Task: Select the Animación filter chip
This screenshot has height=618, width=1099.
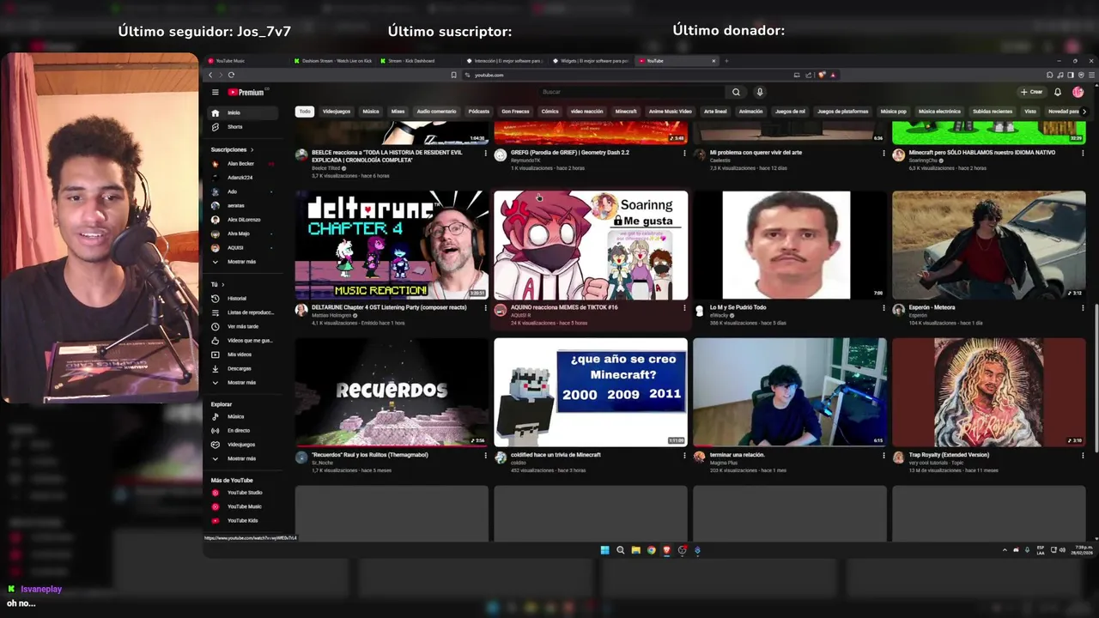Action: 750,112
